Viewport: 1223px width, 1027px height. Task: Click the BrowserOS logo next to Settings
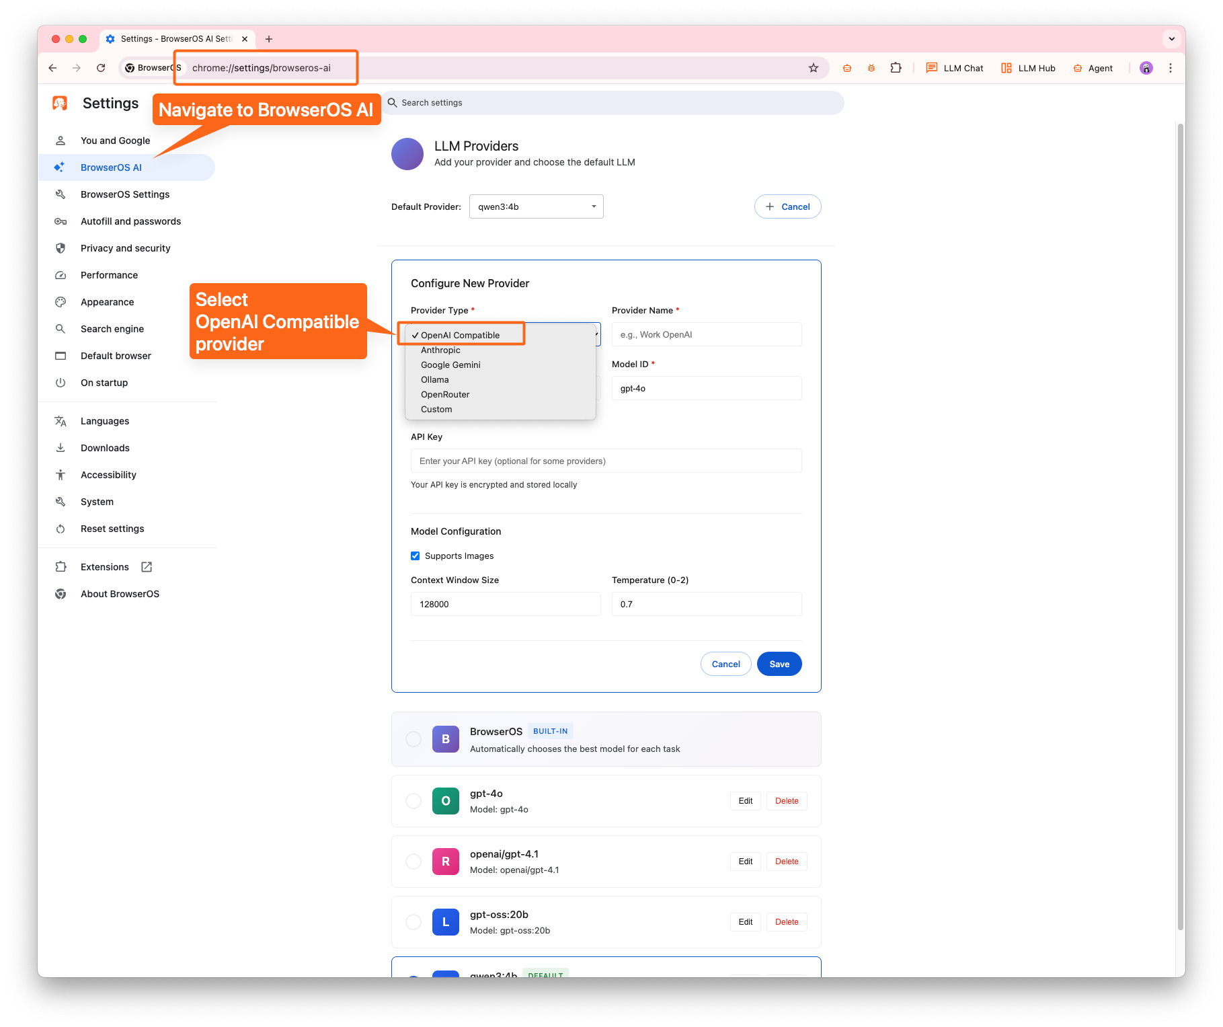[60, 103]
